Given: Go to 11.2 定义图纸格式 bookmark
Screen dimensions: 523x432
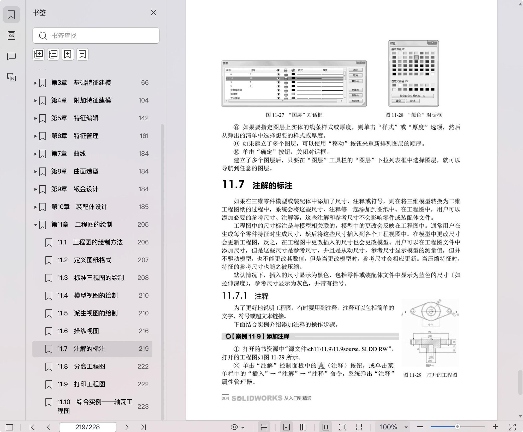Looking at the screenshot, I should click(92, 260).
